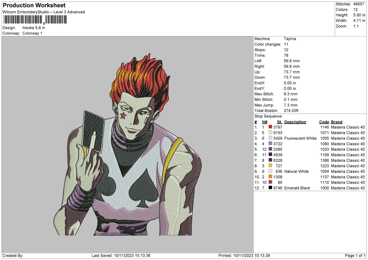The height and width of the screenshot is (260, 368).
Task: Select the "Color changes:" label
Action: pos(268,44)
